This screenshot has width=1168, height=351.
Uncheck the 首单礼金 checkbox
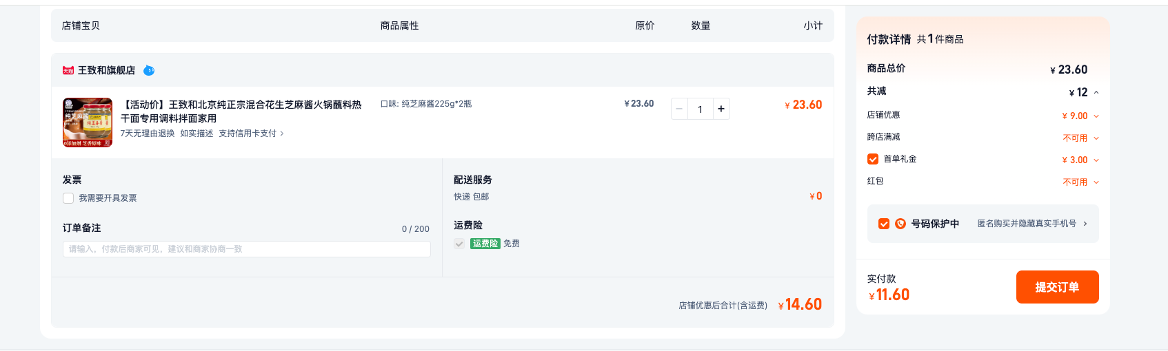tap(873, 159)
